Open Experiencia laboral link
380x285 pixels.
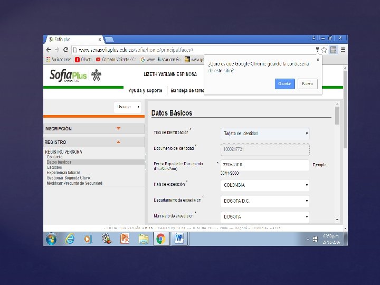[63, 173]
